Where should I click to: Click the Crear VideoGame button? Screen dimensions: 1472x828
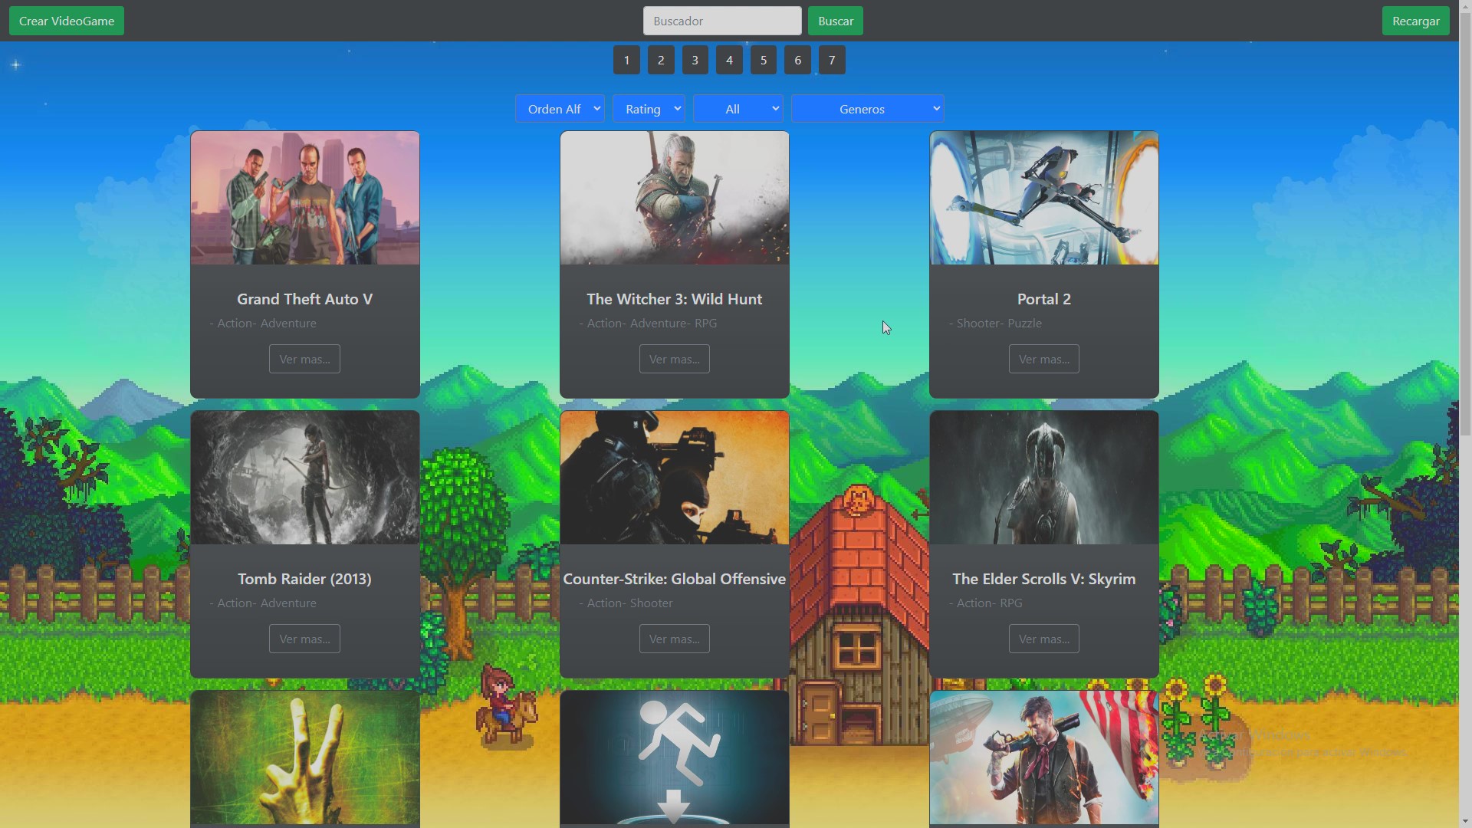coord(67,21)
